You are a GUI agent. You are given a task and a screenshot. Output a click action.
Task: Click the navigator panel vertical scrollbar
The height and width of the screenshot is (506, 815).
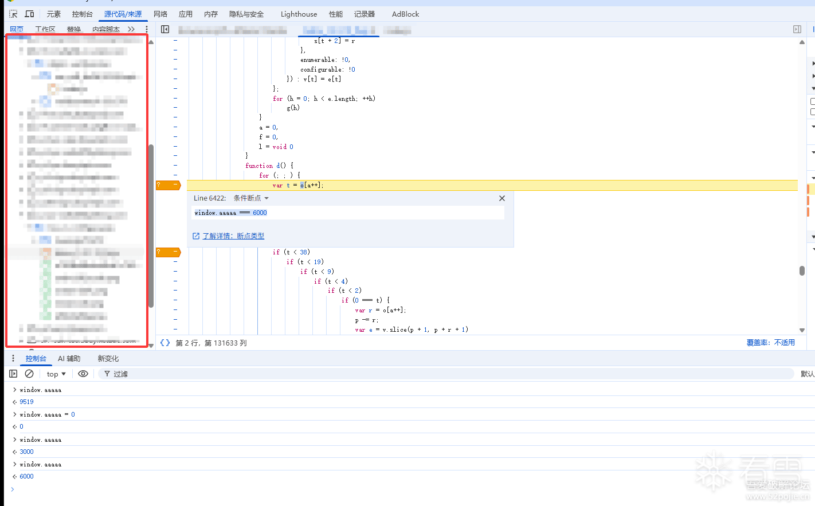point(151,226)
